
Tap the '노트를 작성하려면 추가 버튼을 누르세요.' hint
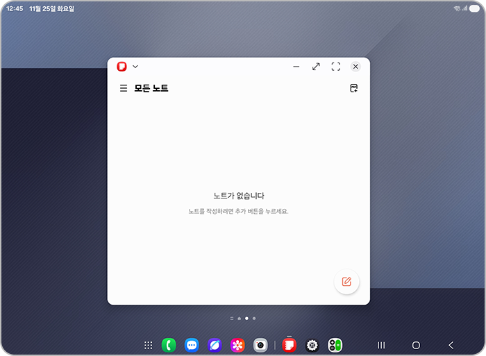(238, 211)
